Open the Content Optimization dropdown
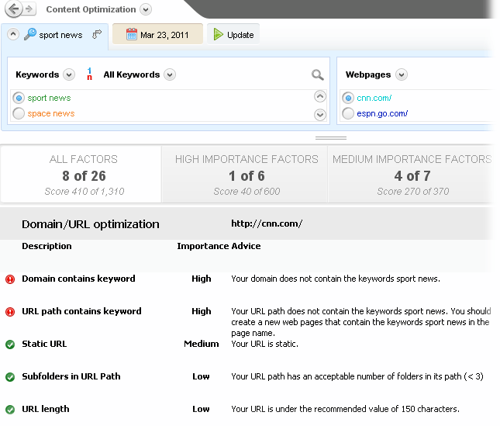The height and width of the screenshot is (426, 500). [146, 10]
